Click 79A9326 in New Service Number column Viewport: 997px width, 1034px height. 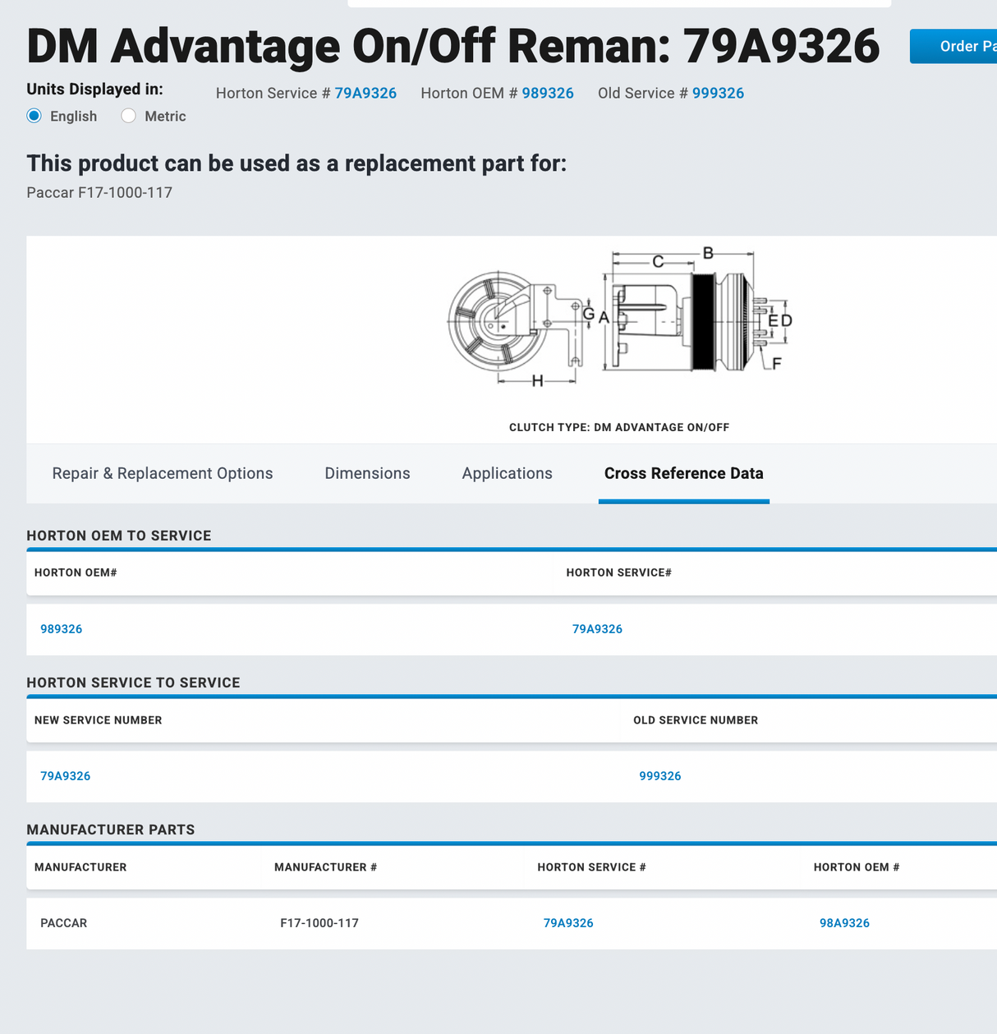[65, 776]
